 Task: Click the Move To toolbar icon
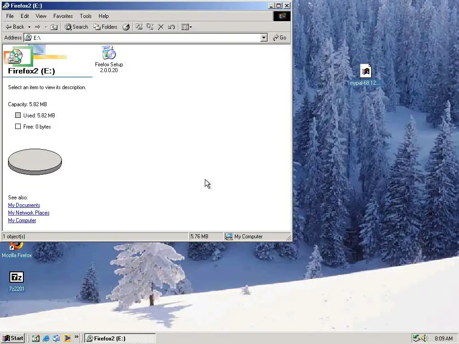[x=139, y=27]
